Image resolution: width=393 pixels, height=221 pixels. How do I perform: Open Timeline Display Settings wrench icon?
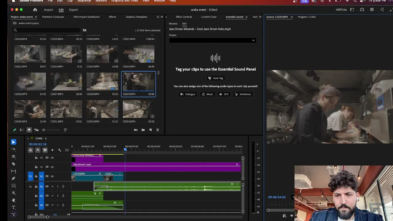(x=60, y=150)
